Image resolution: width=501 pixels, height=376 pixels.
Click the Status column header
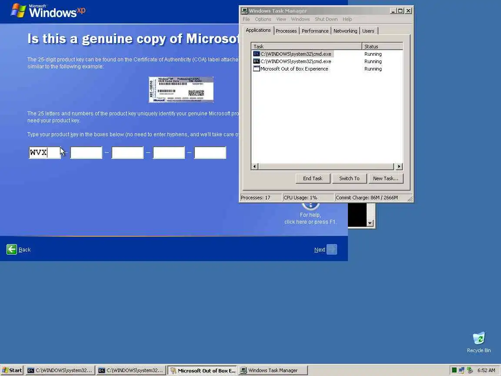[x=382, y=47]
